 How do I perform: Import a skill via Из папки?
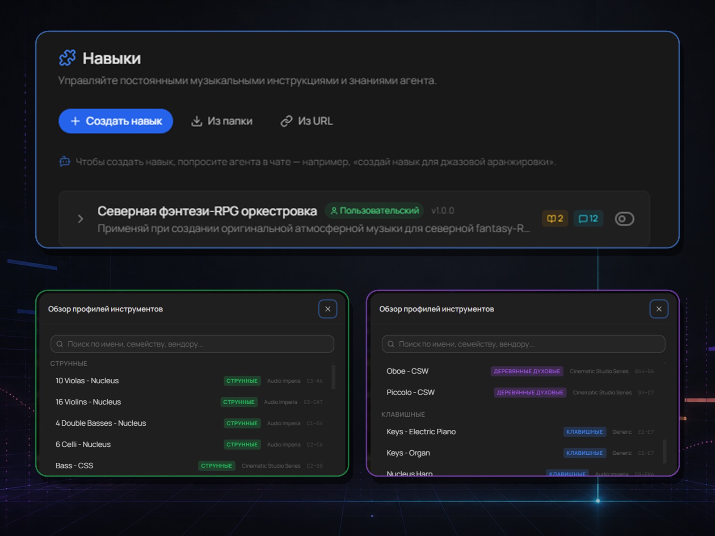pos(222,121)
